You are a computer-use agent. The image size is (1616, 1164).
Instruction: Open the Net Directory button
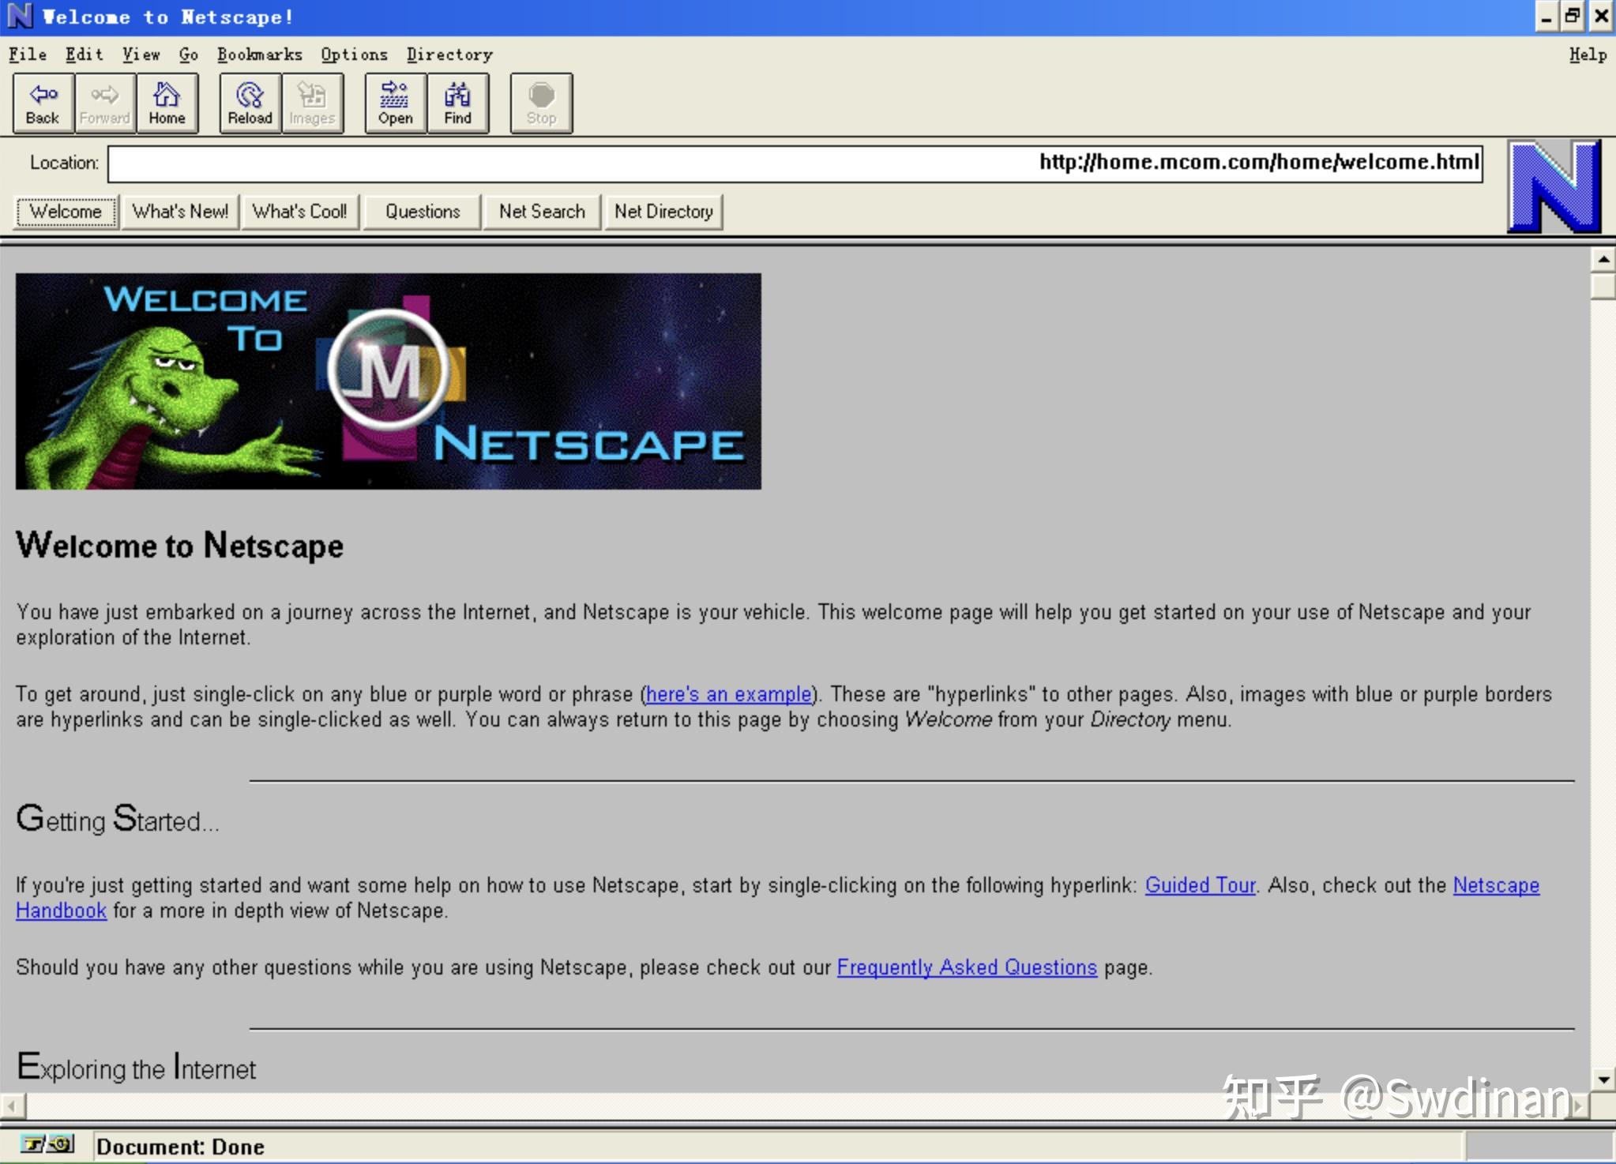tap(663, 212)
